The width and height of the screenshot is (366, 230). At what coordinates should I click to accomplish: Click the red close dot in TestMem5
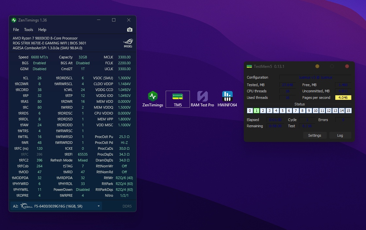coord(347,67)
